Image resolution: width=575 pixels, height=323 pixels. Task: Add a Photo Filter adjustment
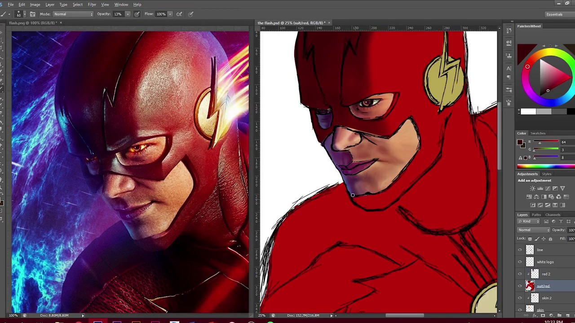pyautogui.click(x=551, y=196)
